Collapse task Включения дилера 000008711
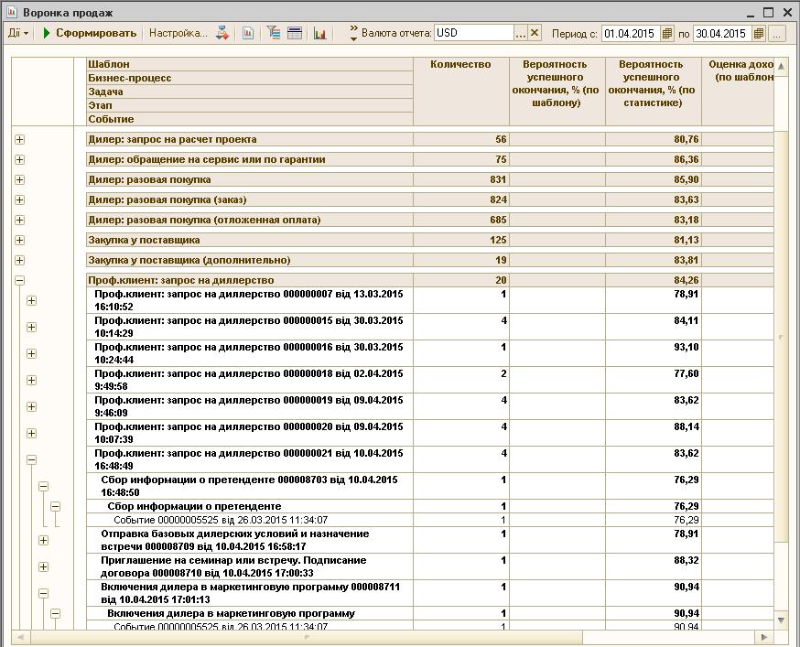Viewport: 800px width, 647px height. pyautogui.click(x=44, y=593)
